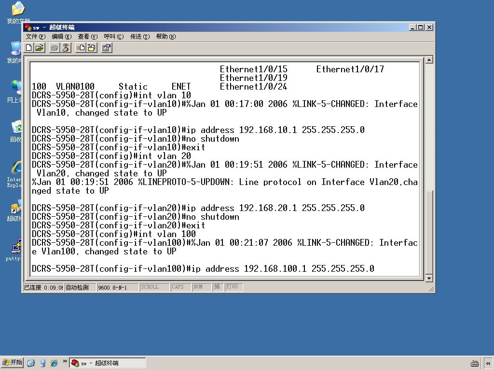Click the New connection toolbar icon
The height and width of the screenshot is (370, 494).
28,48
